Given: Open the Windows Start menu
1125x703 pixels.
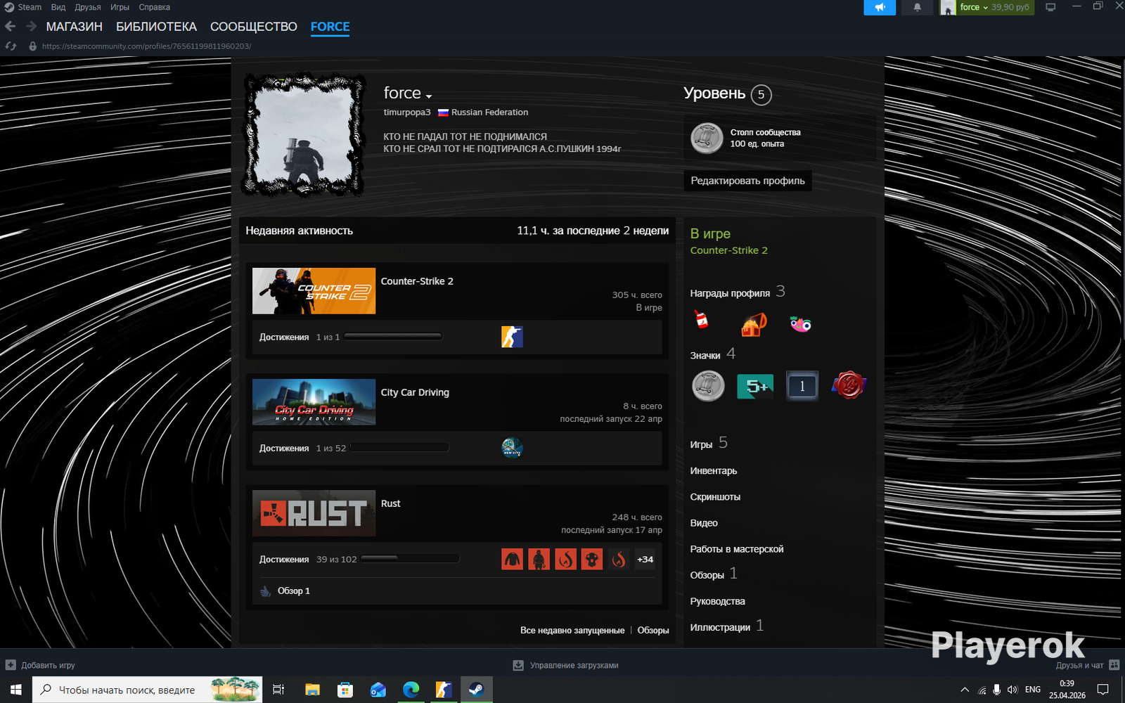Looking at the screenshot, I should tap(16, 690).
